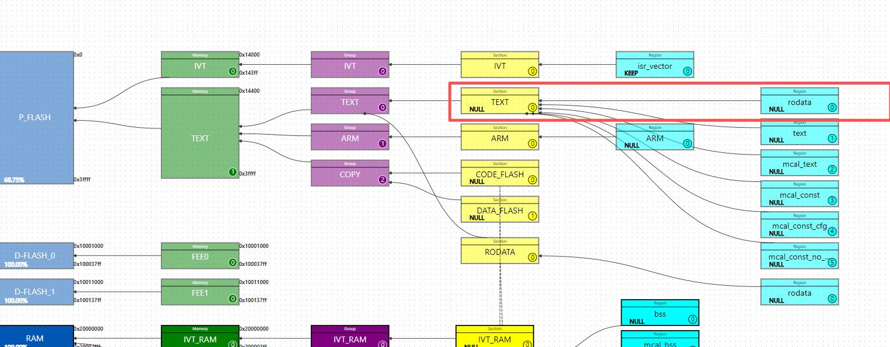This screenshot has width=890, height=347.
Task: Select the ARM Group node
Action: click(350, 137)
